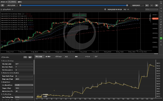
Task: Click the orange current price label
Action: coord(155,19)
